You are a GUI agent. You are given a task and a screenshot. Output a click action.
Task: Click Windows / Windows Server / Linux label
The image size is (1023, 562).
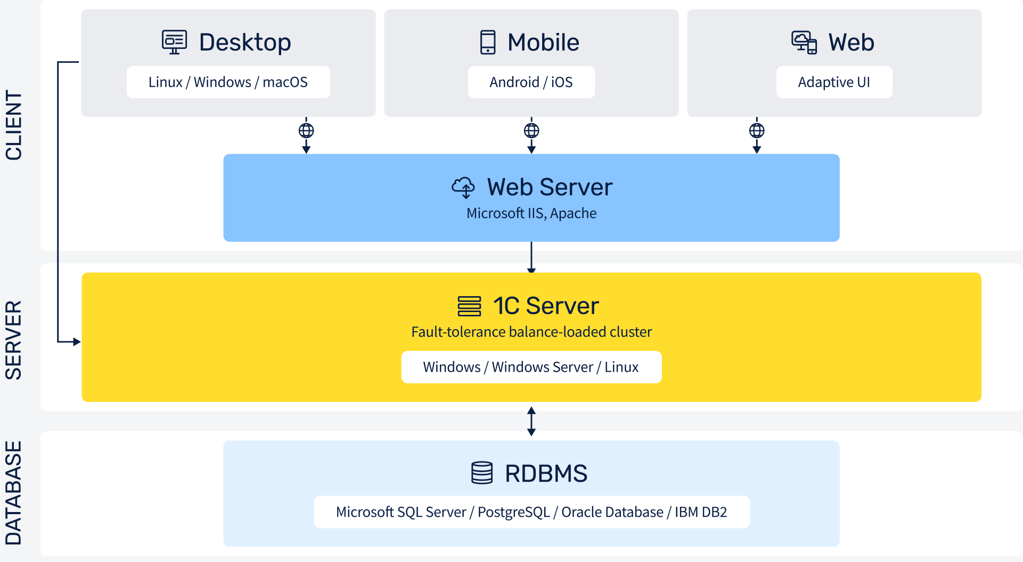coord(531,367)
